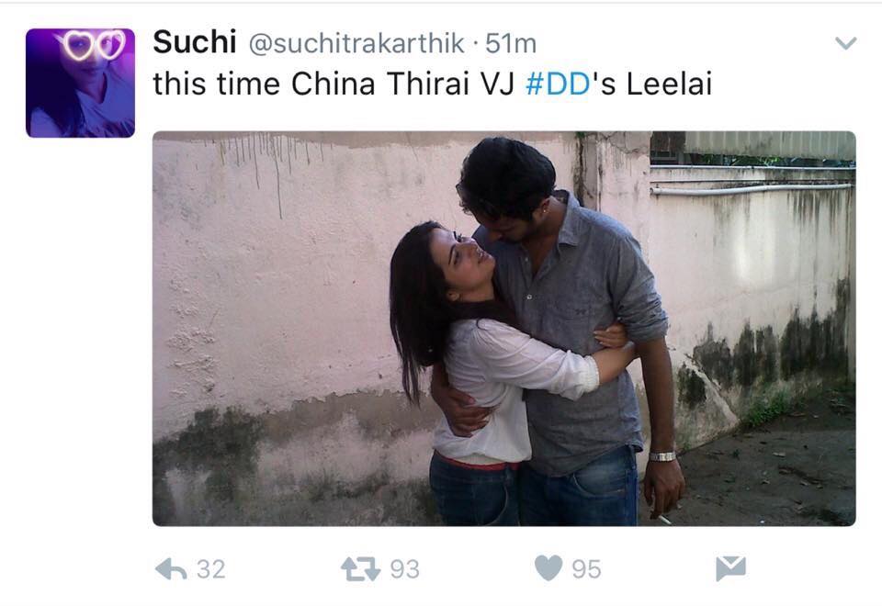This screenshot has height=606, width=882.
Task: Click the reply count 32
Action: [211, 569]
